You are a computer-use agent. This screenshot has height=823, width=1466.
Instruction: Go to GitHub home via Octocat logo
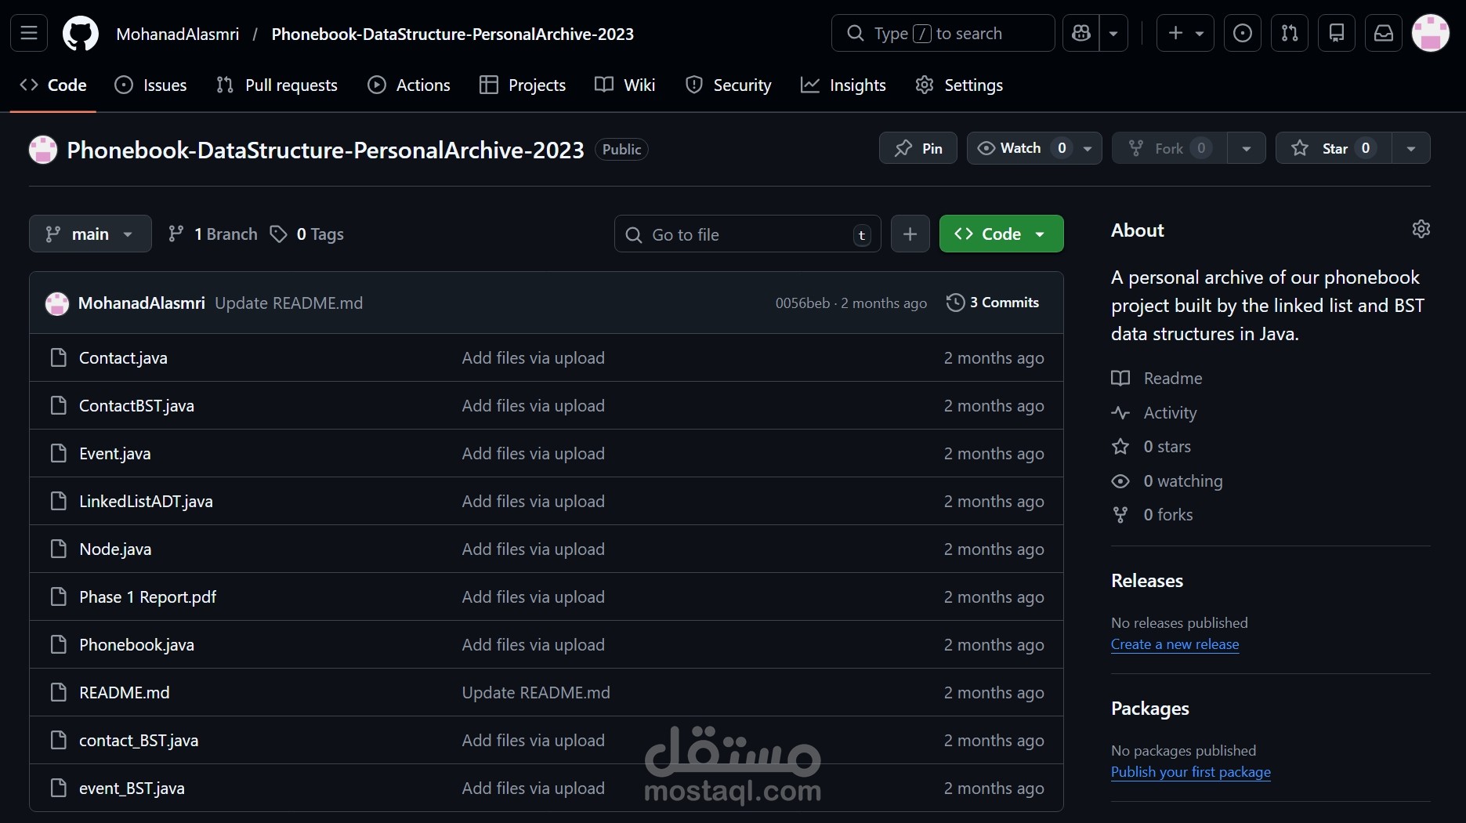[81, 34]
